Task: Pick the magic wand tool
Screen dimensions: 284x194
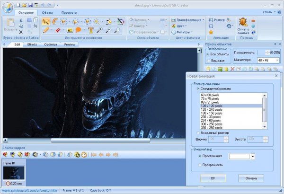Action: [x=97, y=22]
